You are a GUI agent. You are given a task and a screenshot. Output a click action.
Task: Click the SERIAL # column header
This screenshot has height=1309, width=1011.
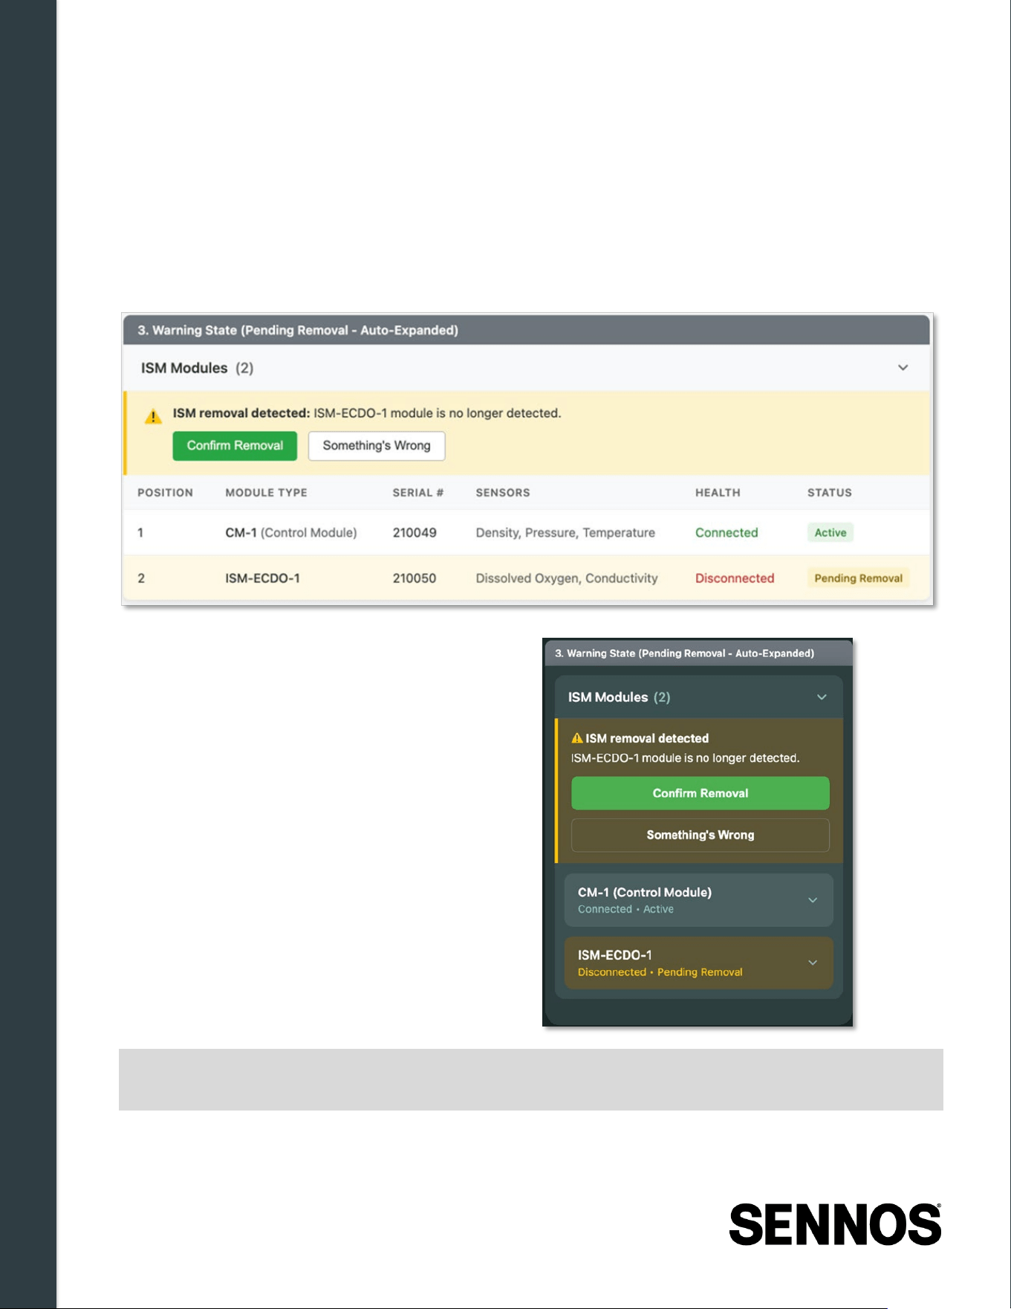tap(418, 493)
